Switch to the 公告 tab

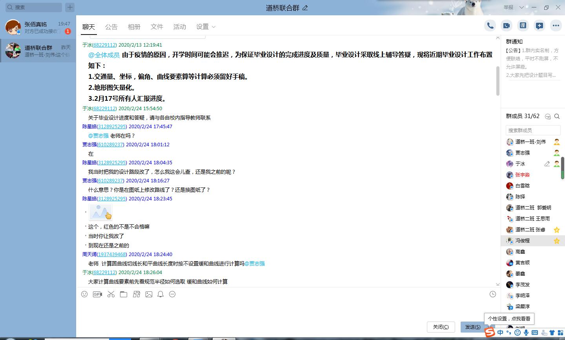111,27
